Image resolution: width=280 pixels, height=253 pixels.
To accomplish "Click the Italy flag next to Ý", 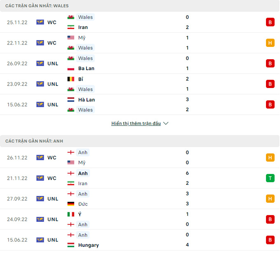I will coord(71,214).
